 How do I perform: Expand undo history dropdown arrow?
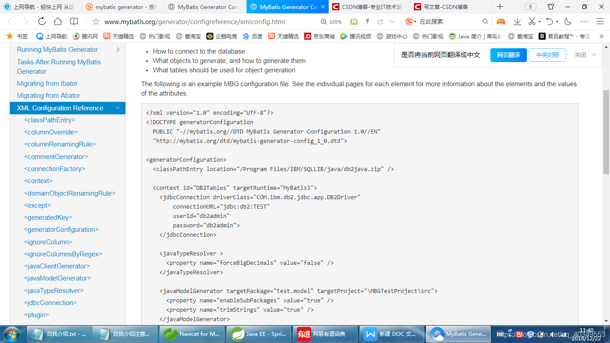coord(557,21)
